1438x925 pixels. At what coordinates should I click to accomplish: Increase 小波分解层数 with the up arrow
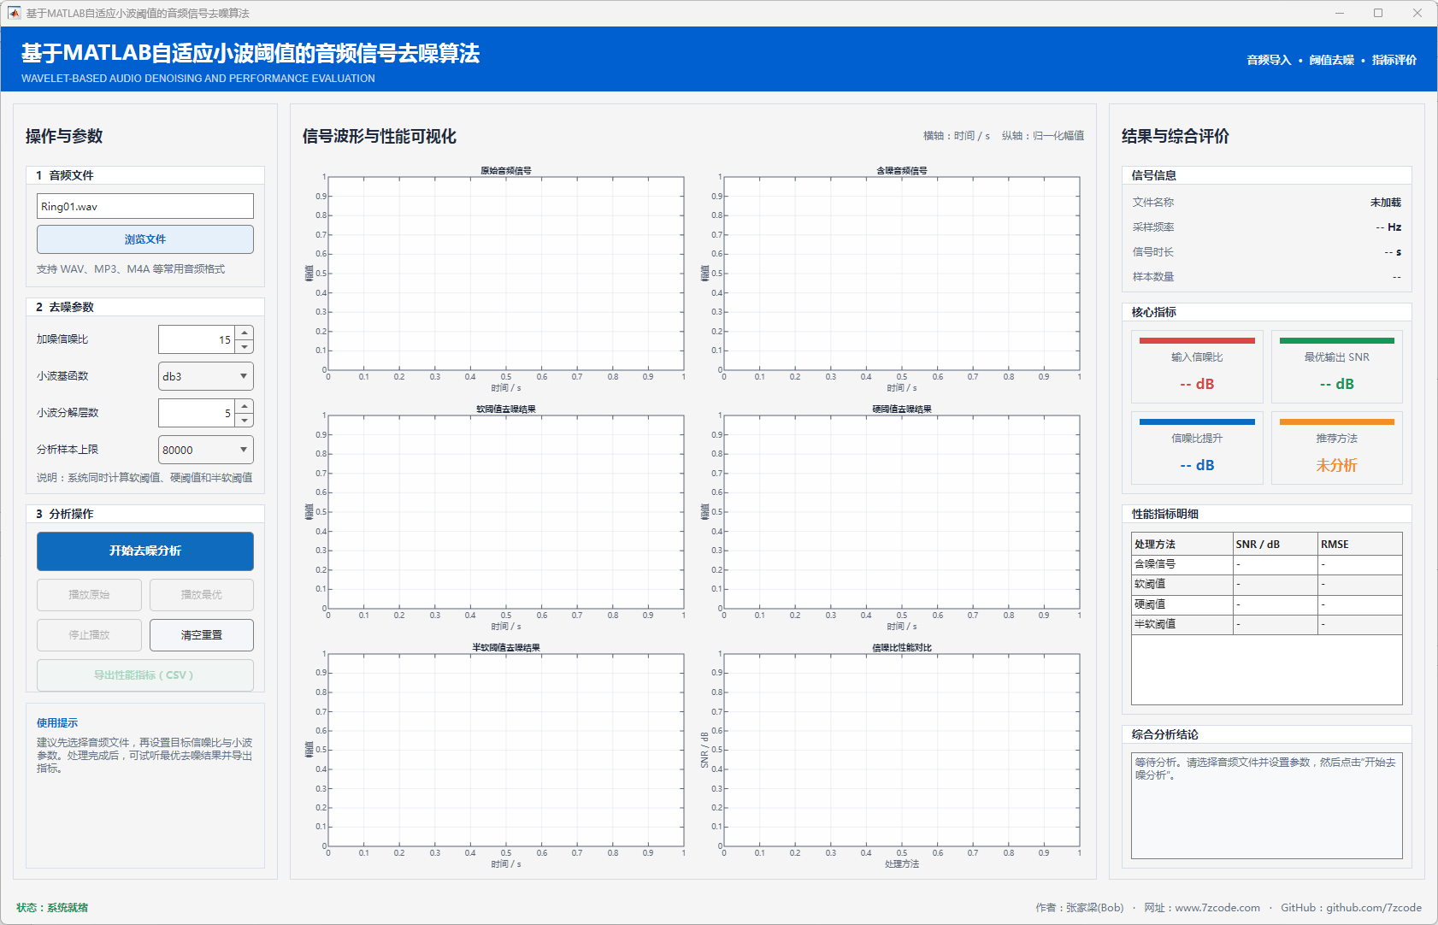[x=245, y=406]
